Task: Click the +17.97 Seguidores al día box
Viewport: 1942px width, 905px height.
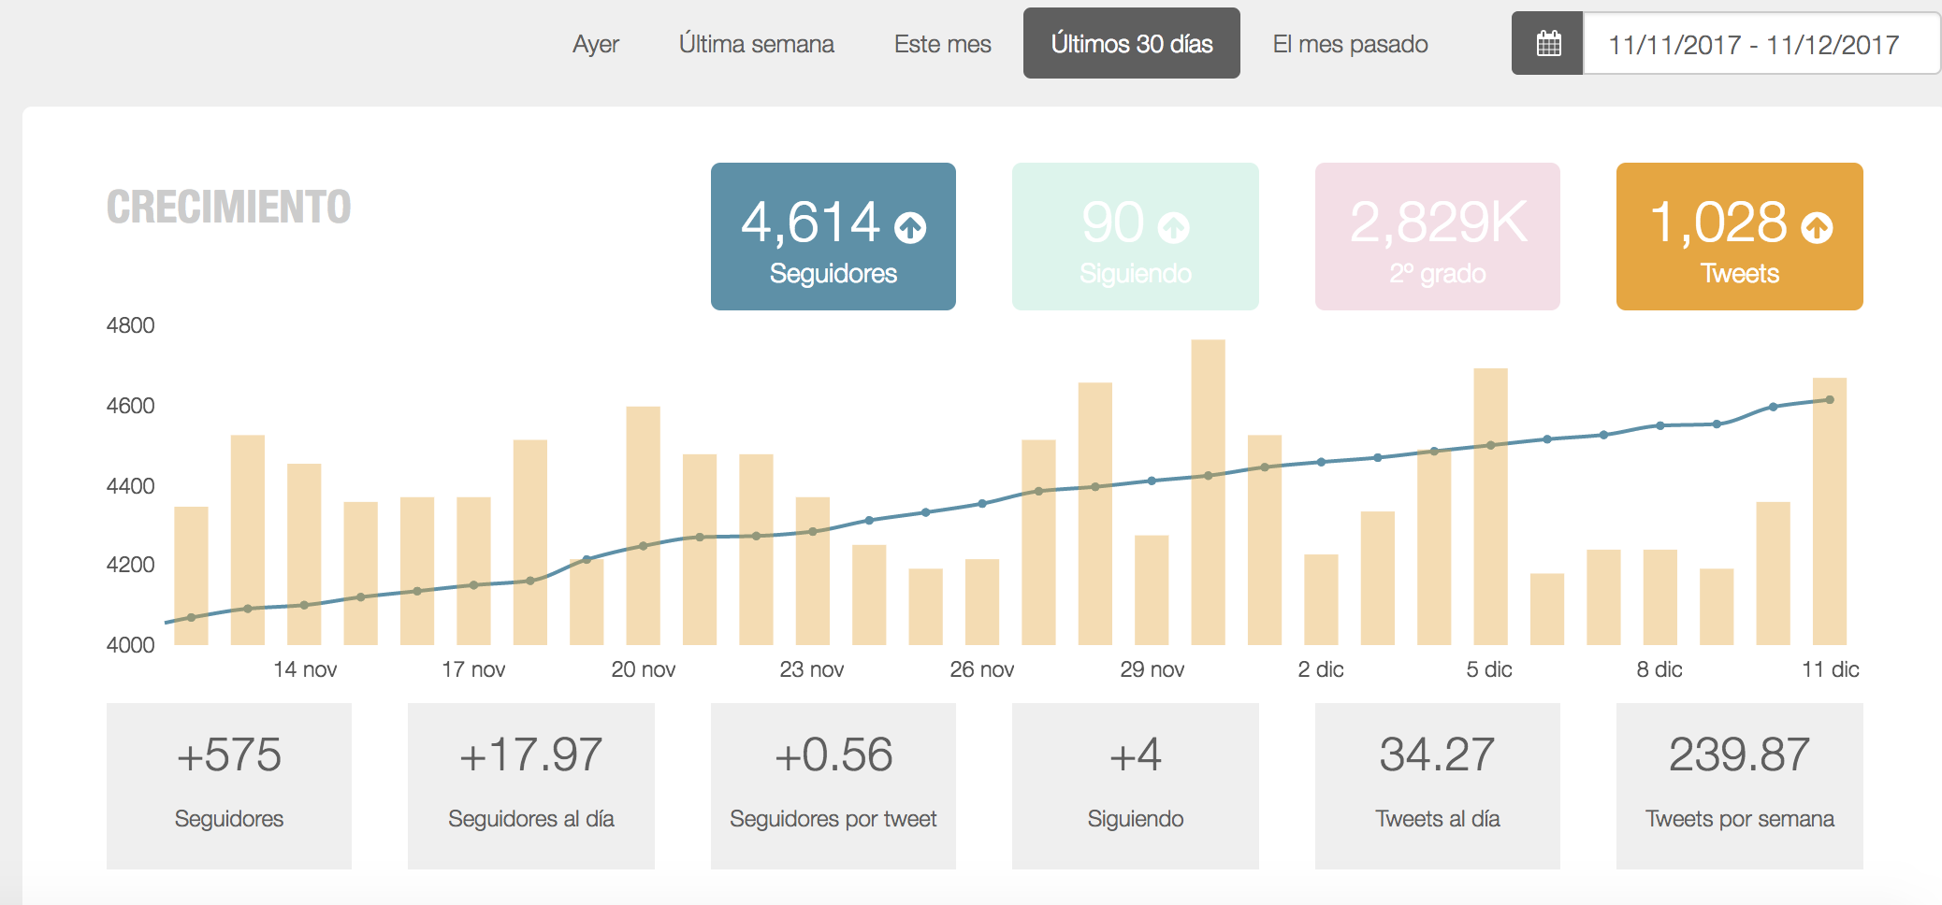Action: [531, 786]
